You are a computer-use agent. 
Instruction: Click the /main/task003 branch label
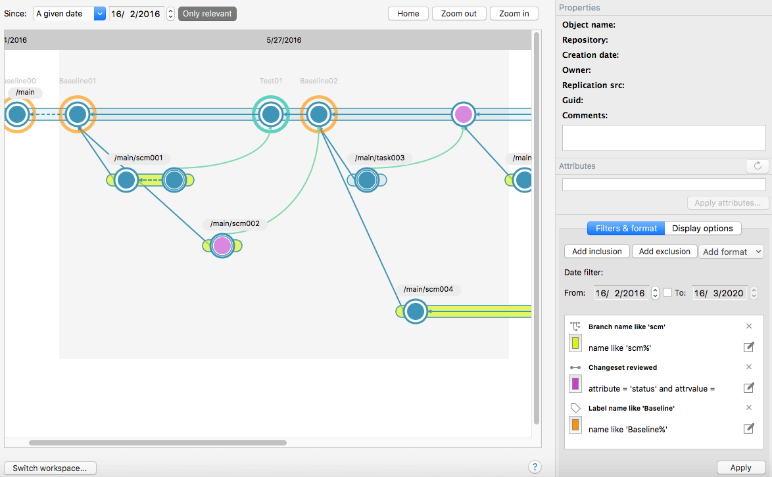tap(379, 158)
